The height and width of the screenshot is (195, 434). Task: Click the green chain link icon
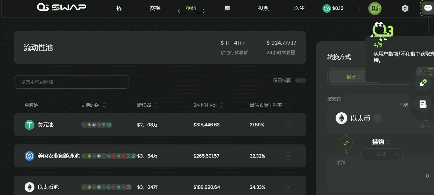[423, 83]
